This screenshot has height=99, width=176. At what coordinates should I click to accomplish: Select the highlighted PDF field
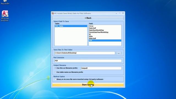point(105,40)
